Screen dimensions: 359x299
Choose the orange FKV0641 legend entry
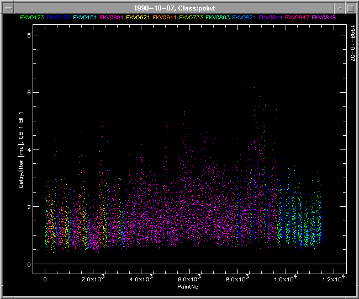click(164, 18)
